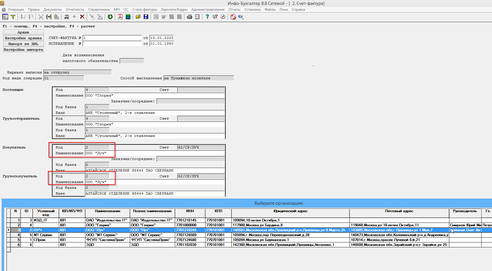Click the plus add icon
This screenshot has width=492, height=271.
pos(74,17)
